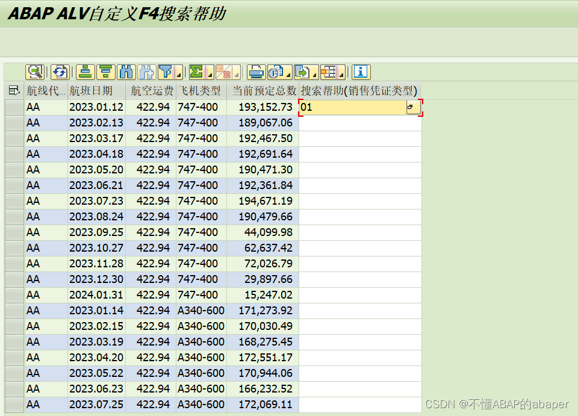Screen dimensions: 578x416
Task: Sort in ascending order icon
Action: [85, 72]
